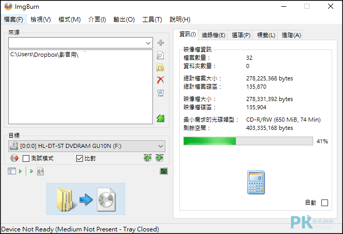
Task: Click the 41% percentage label
Action: (322, 141)
